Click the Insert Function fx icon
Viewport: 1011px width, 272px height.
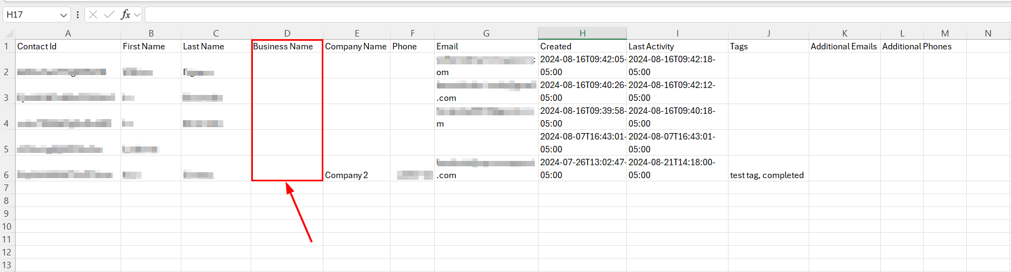(x=125, y=14)
